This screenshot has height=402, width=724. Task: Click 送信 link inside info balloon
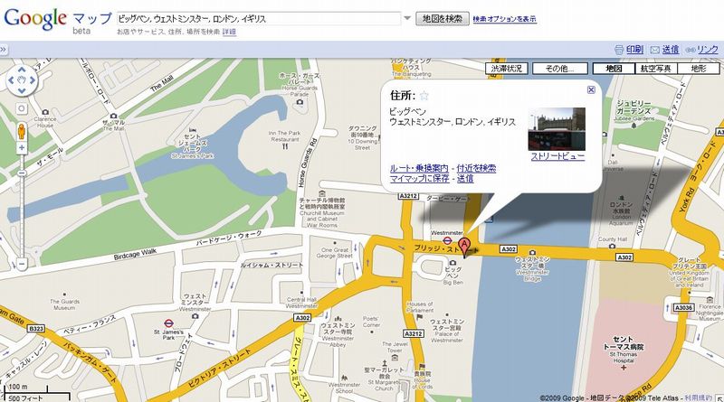(x=465, y=179)
